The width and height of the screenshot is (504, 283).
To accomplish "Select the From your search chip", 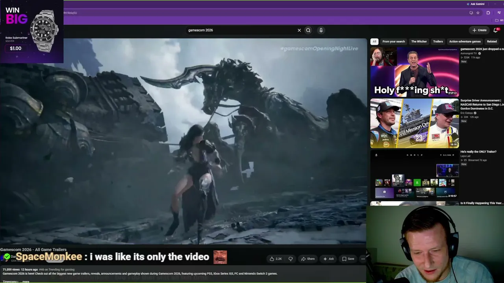I will click(394, 41).
